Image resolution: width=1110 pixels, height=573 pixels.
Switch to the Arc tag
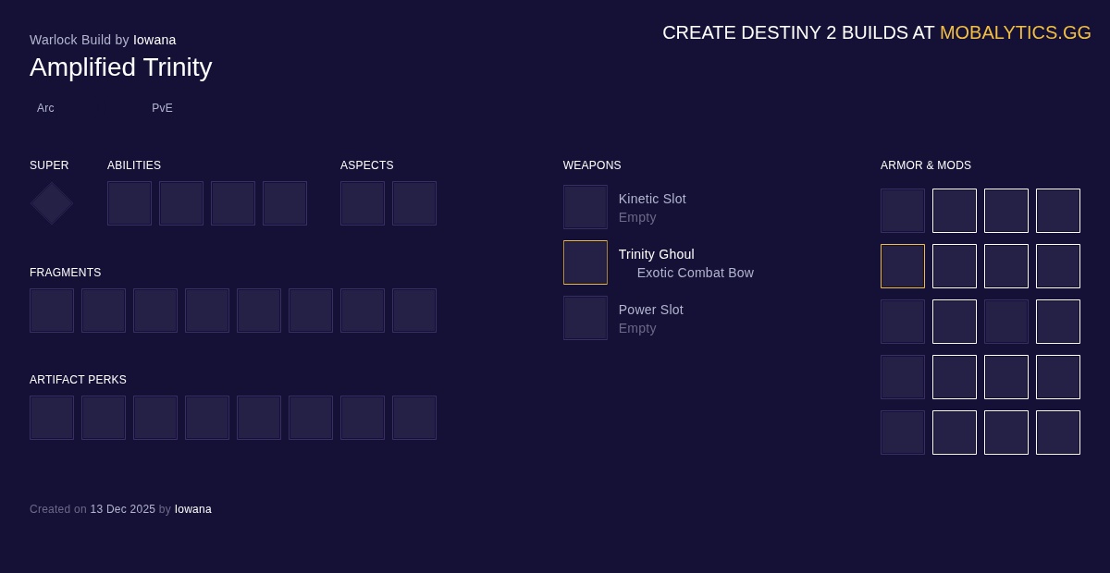click(45, 108)
